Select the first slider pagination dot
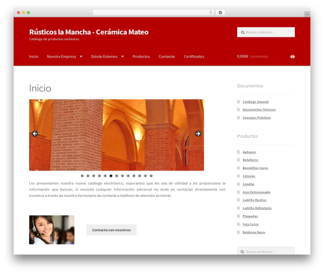 (82, 176)
